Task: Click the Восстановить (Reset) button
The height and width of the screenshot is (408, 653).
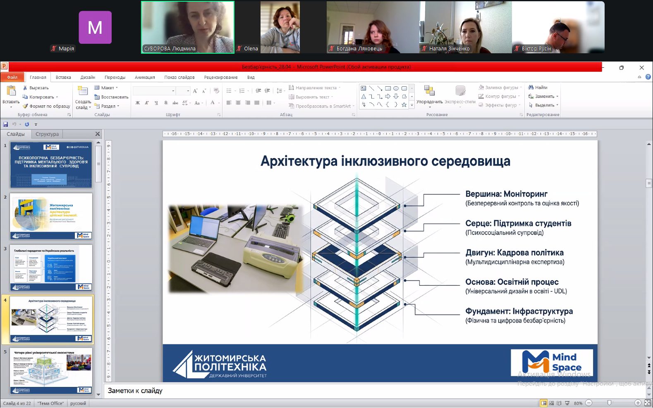Action: [x=111, y=97]
